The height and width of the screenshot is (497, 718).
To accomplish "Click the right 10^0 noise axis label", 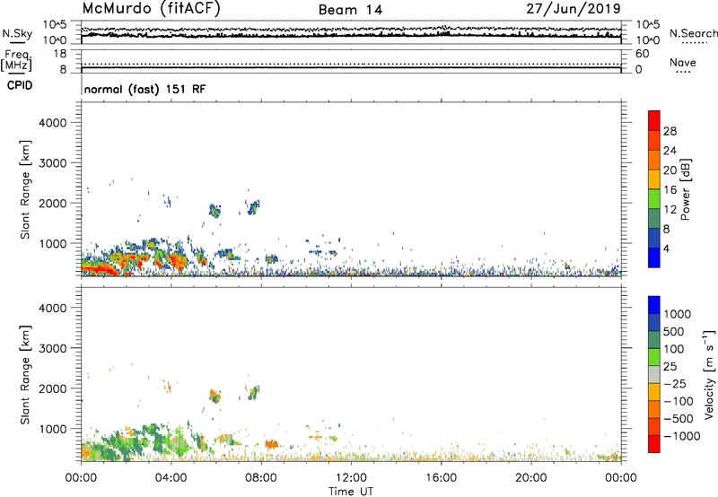I will (647, 40).
